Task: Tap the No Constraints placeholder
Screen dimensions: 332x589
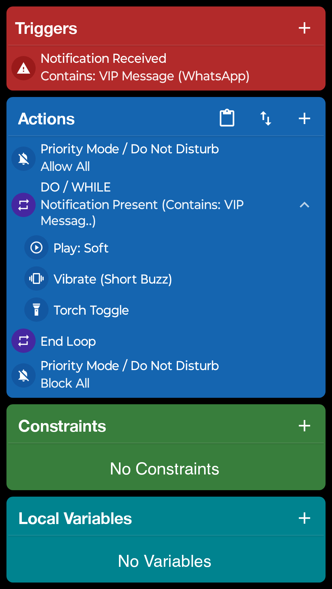Action: click(164, 469)
